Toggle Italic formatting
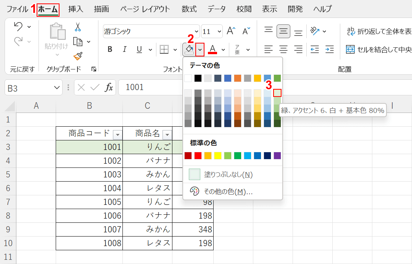Screen dimensions: 412x264 [124, 49]
